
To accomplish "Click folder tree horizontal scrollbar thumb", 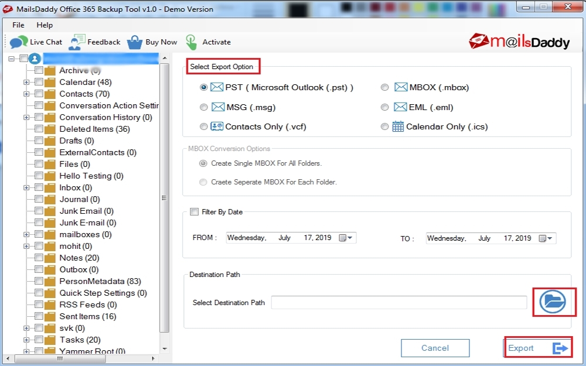I will tap(60, 358).
